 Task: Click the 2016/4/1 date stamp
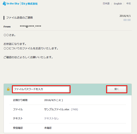pyautogui.click(x=125, y=16)
